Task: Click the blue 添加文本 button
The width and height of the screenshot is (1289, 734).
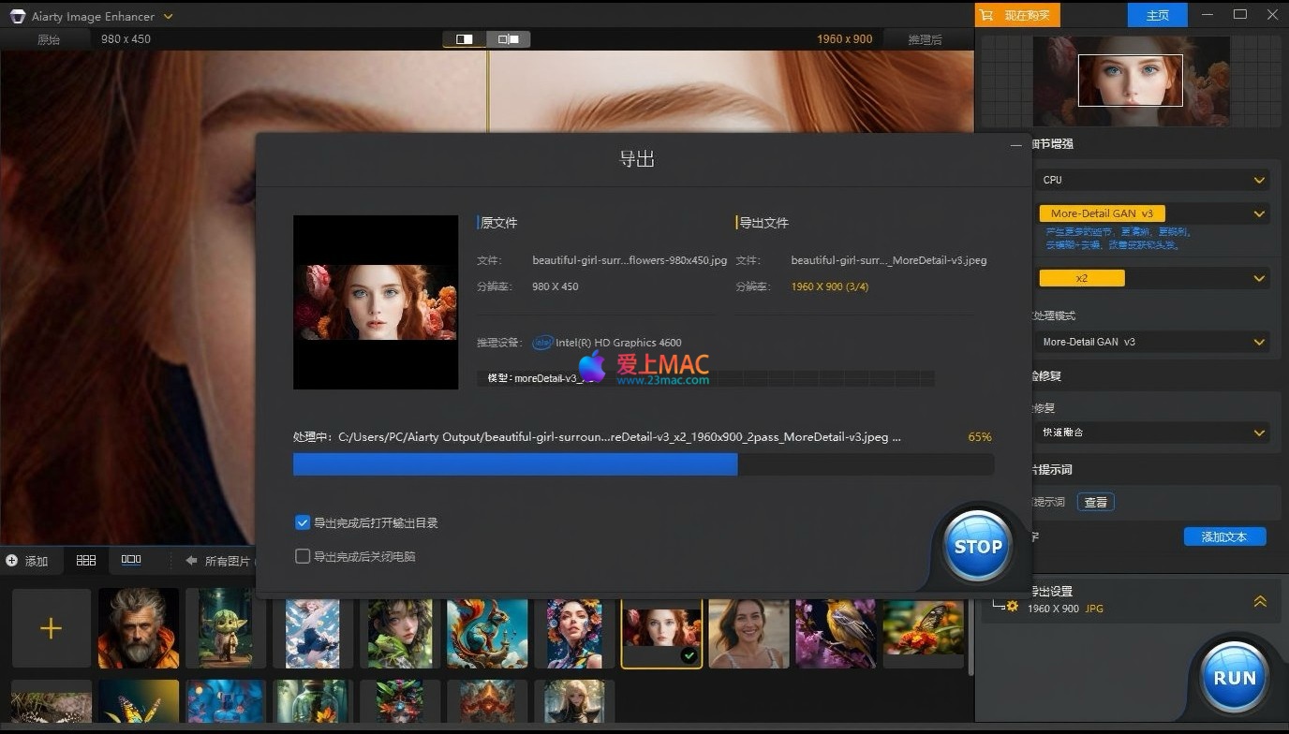Action: 1224,536
